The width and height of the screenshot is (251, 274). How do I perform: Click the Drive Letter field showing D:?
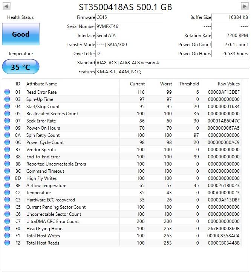coord(129,54)
